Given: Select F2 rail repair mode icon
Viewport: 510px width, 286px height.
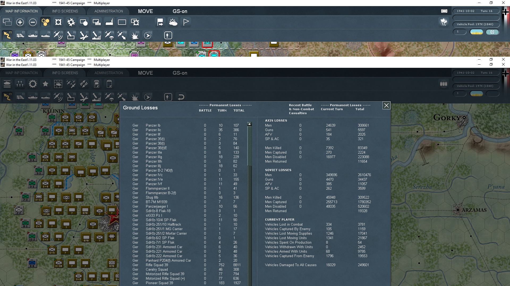Looking at the screenshot, I should 20,35.
